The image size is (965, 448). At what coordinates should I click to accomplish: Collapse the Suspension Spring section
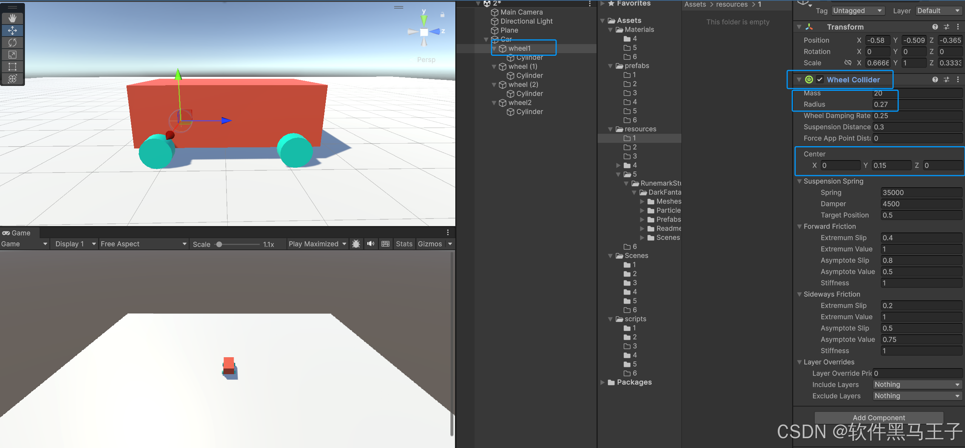799,181
